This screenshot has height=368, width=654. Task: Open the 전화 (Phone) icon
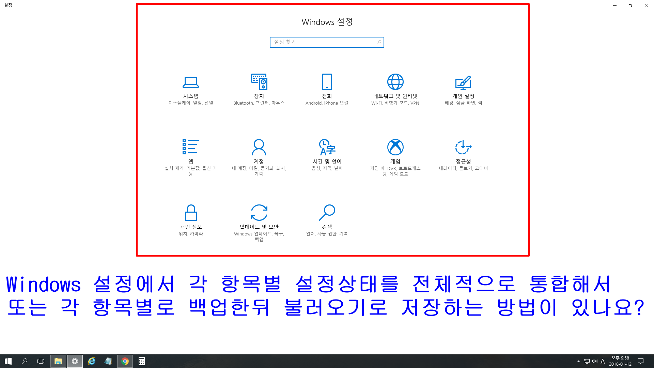(327, 82)
